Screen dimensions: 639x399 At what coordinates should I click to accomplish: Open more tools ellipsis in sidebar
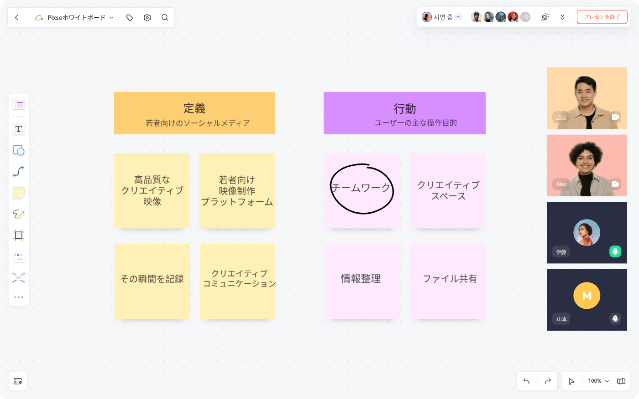19,297
